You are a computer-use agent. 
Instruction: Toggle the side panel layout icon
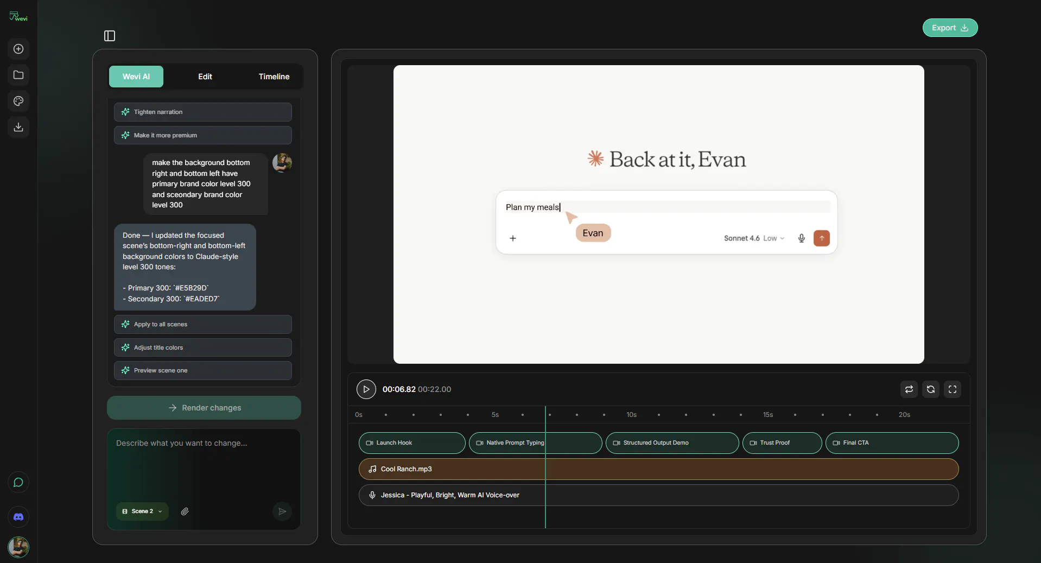(110, 36)
